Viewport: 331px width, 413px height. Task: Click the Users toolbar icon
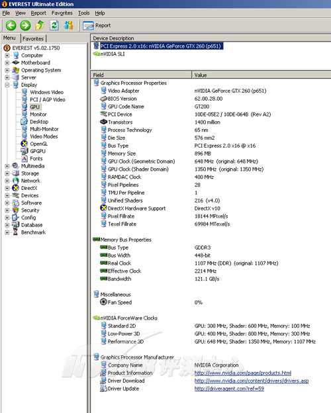pos(69,25)
